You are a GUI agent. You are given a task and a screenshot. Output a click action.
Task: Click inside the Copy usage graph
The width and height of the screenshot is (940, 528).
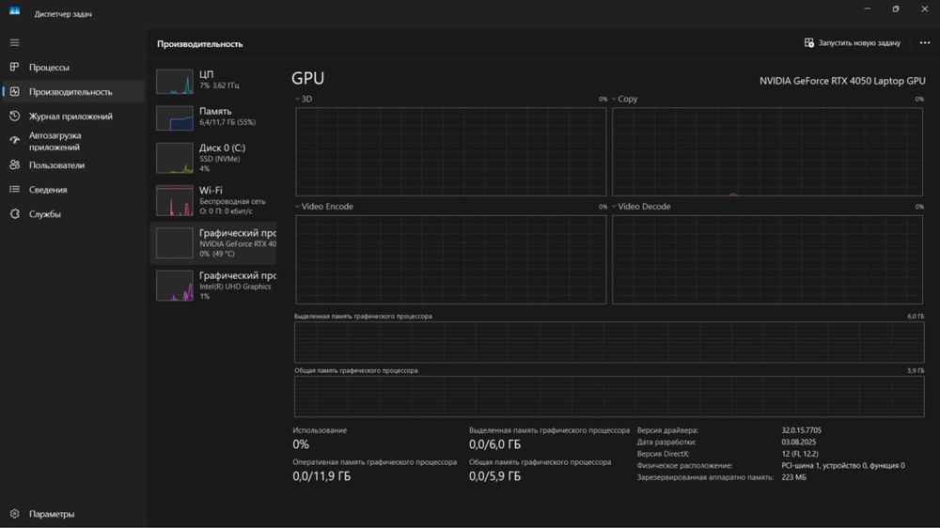[x=767, y=151]
